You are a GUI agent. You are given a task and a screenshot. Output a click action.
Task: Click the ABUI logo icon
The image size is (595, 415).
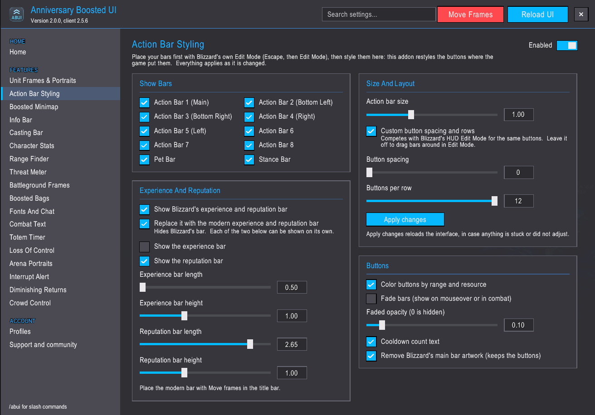[17, 14]
